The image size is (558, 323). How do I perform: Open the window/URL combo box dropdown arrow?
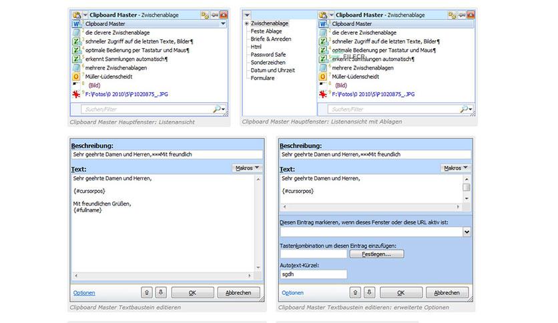click(467, 232)
